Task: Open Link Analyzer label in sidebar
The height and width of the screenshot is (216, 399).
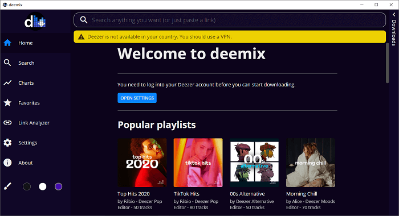Action: coord(34,123)
